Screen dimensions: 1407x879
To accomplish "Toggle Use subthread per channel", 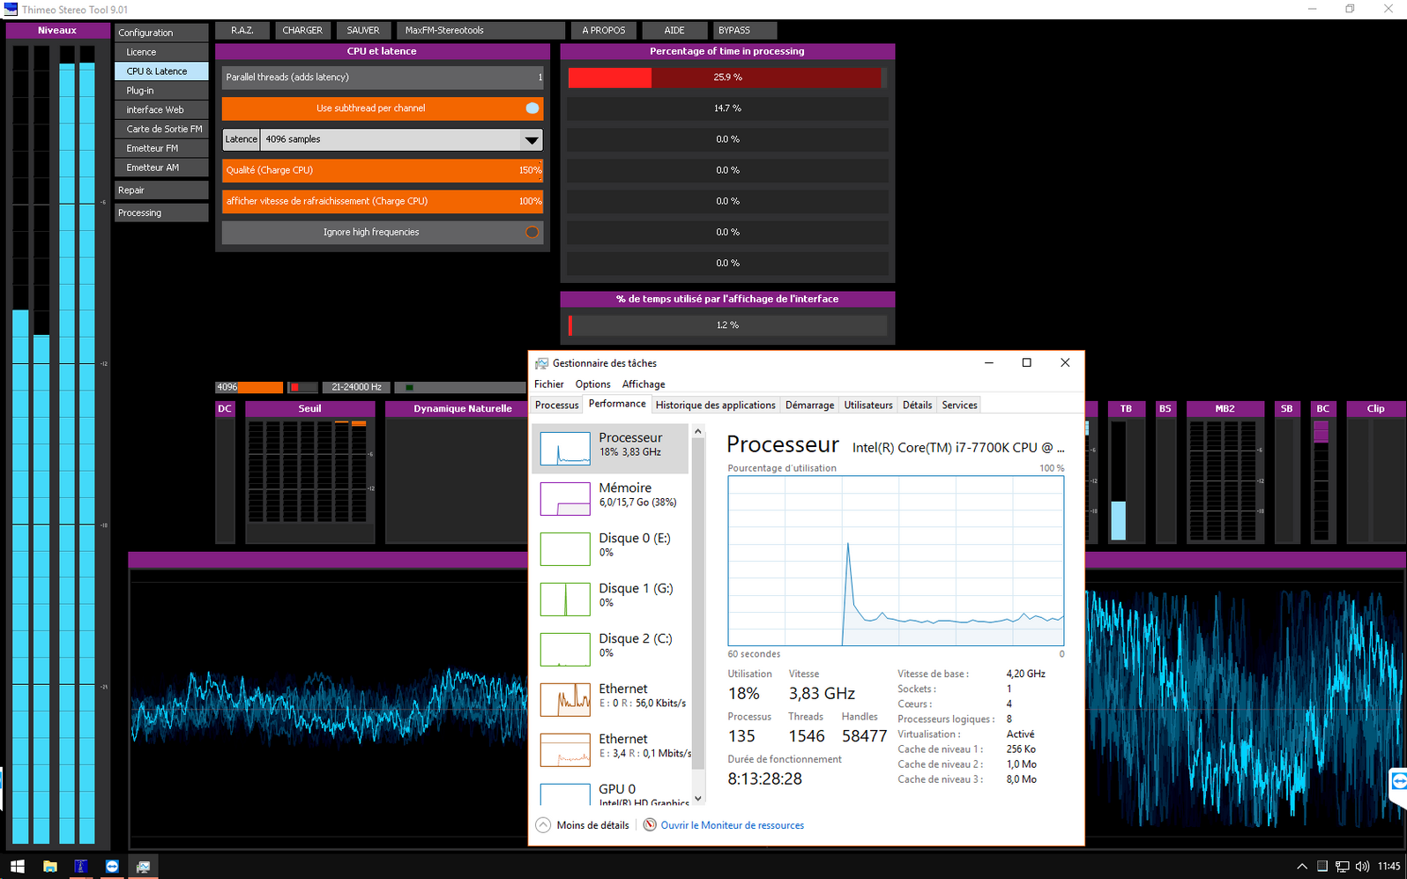I will coord(382,108).
